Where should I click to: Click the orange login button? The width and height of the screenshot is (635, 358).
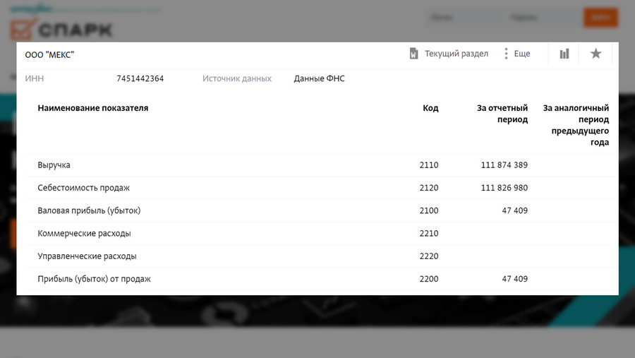[600, 18]
